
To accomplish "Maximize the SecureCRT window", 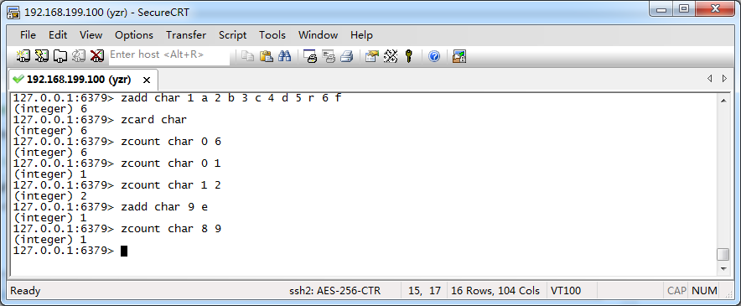I will coord(684,8).
